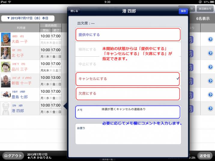
Task: Open detail arrow for 港 四郎 row
Action: click(210, 108)
